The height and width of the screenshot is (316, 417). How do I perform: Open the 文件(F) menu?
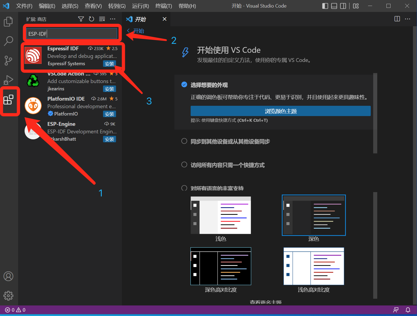(24, 6)
